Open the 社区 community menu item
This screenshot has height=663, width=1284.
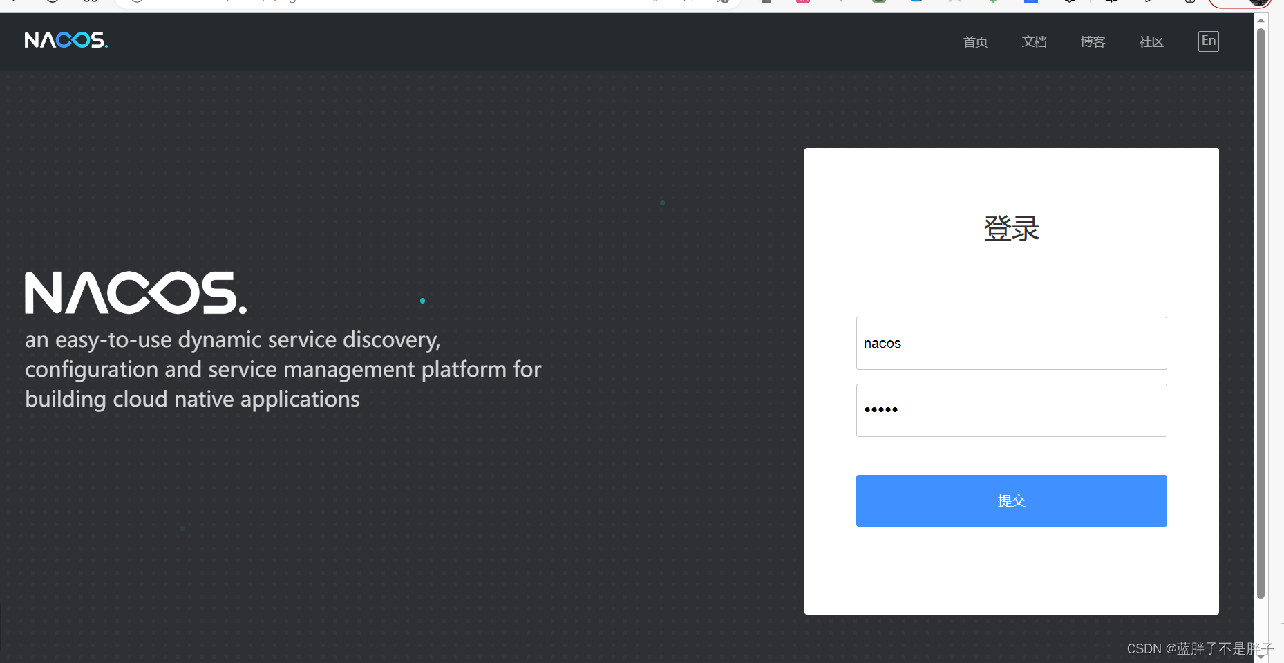pos(1151,42)
